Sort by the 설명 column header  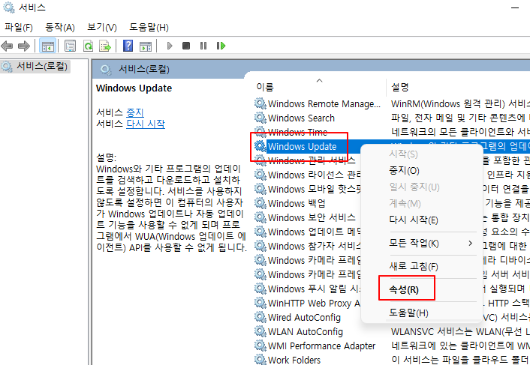[400, 88]
